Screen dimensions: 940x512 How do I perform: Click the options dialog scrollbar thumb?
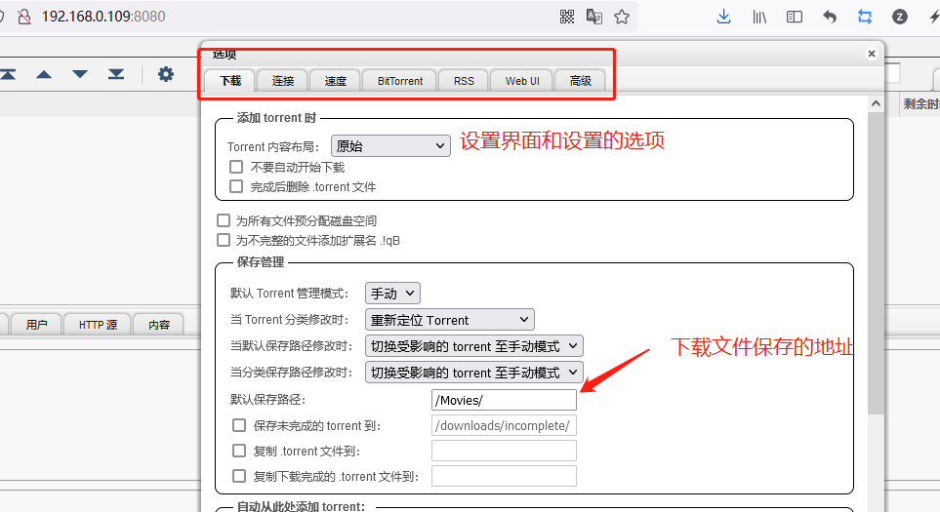[876, 262]
